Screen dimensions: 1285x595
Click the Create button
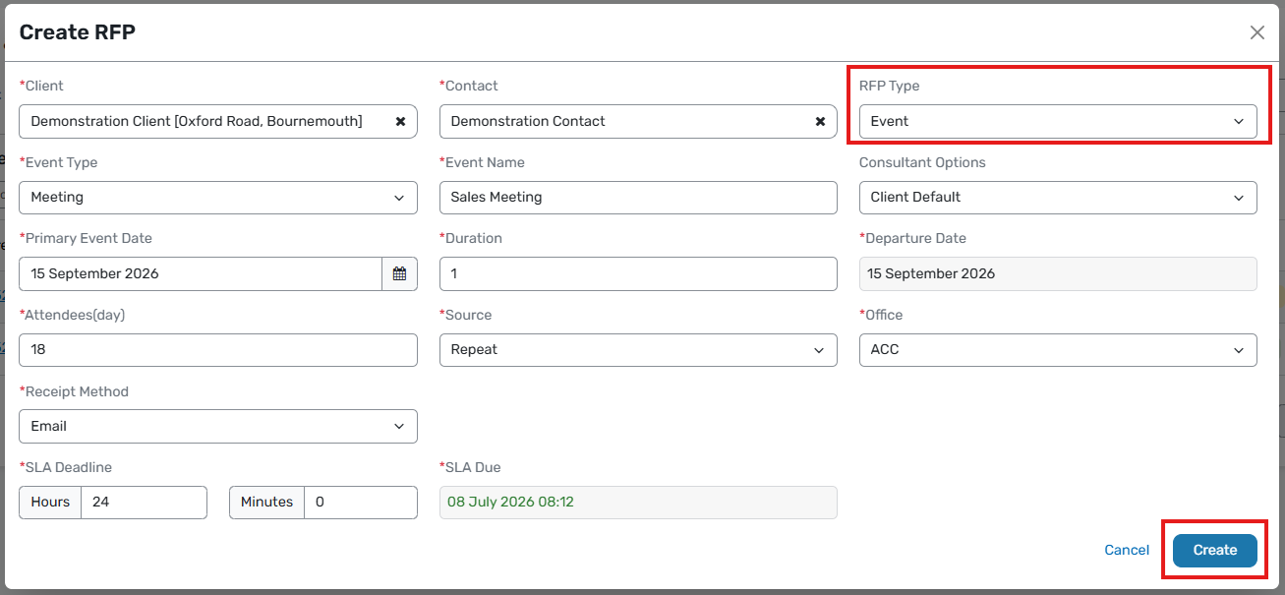click(x=1215, y=550)
